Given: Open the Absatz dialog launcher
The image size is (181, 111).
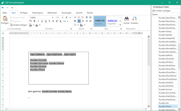Looking at the screenshot, I should (x=91, y=29).
